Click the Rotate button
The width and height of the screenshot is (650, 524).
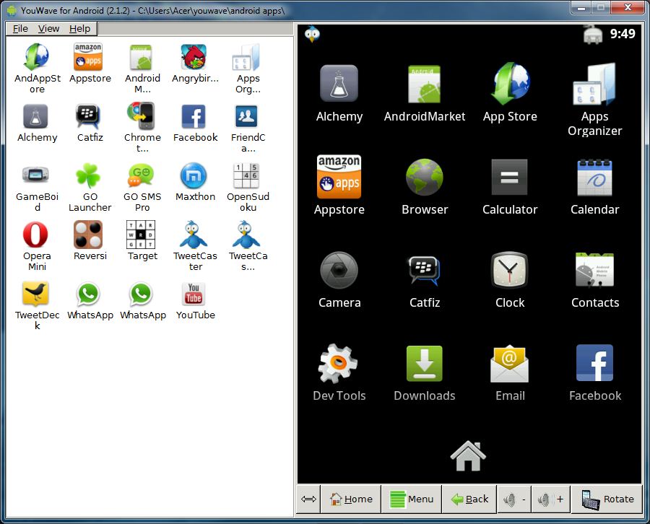coord(607,499)
